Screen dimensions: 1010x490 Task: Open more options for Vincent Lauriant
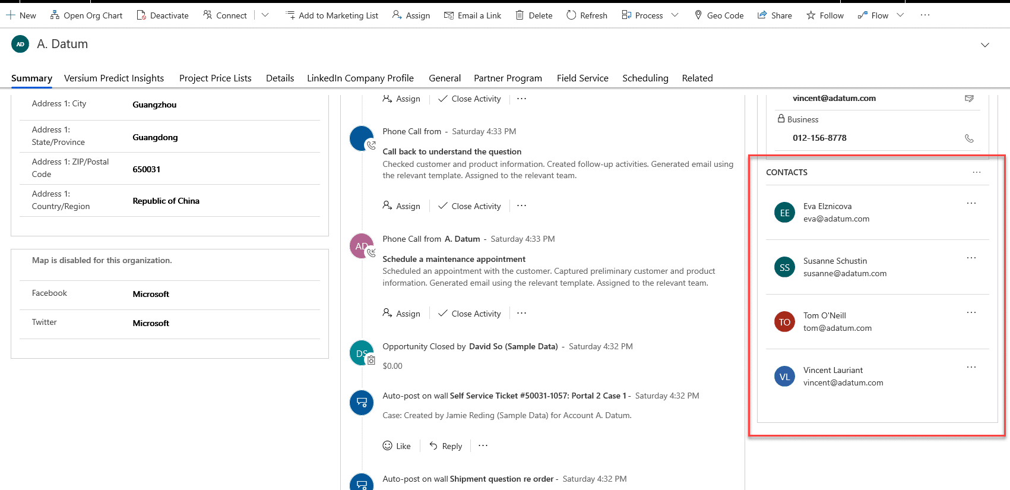pyautogui.click(x=971, y=367)
